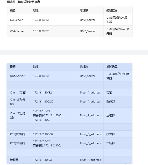Click DMZ_Server in the OA Server row

point(88,20)
